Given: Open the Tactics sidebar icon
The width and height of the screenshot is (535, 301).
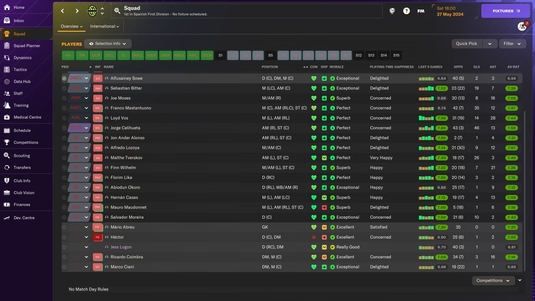Looking at the screenshot, I should click(7, 69).
